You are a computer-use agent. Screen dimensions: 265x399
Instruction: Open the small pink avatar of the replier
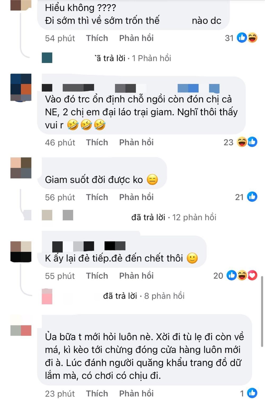pos(47,296)
